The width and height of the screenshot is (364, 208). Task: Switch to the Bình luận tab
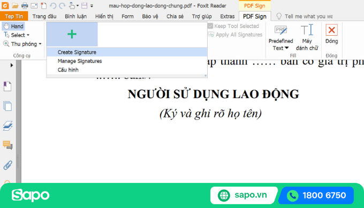pos(75,17)
